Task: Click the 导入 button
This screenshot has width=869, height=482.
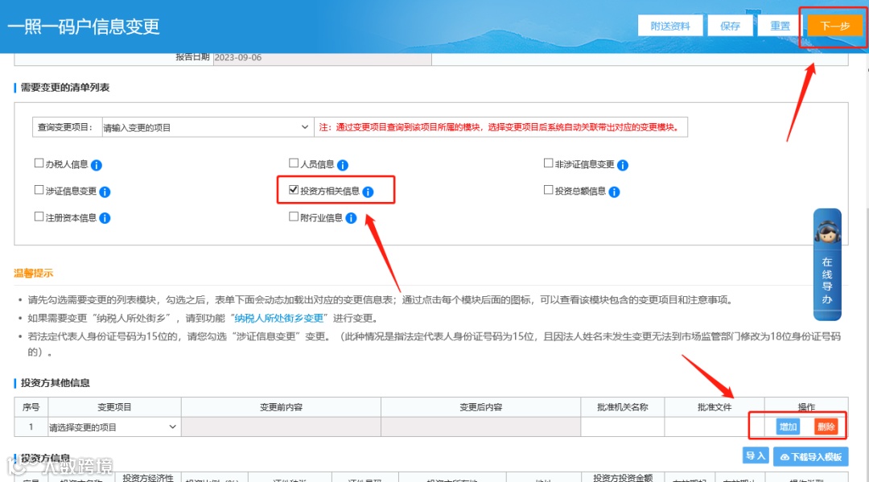Action: coord(756,456)
